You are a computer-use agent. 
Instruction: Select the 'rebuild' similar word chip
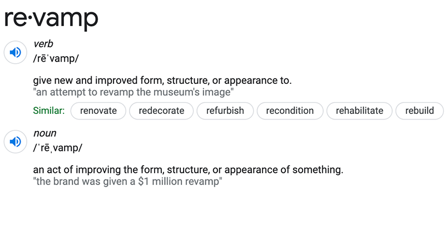(x=419, y=111)
